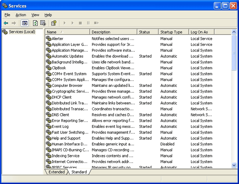Open the Action menu

point(21,15)
